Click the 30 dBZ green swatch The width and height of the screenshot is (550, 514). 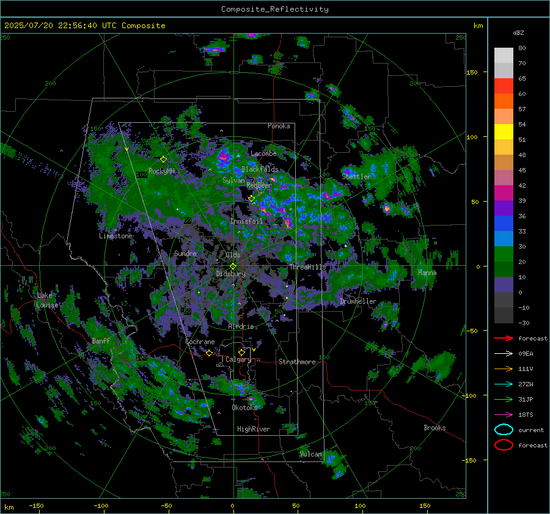[504, 254]
